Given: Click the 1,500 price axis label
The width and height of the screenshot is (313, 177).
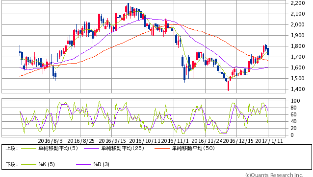Looking at the screenshot, I should (x=298, y=78).
